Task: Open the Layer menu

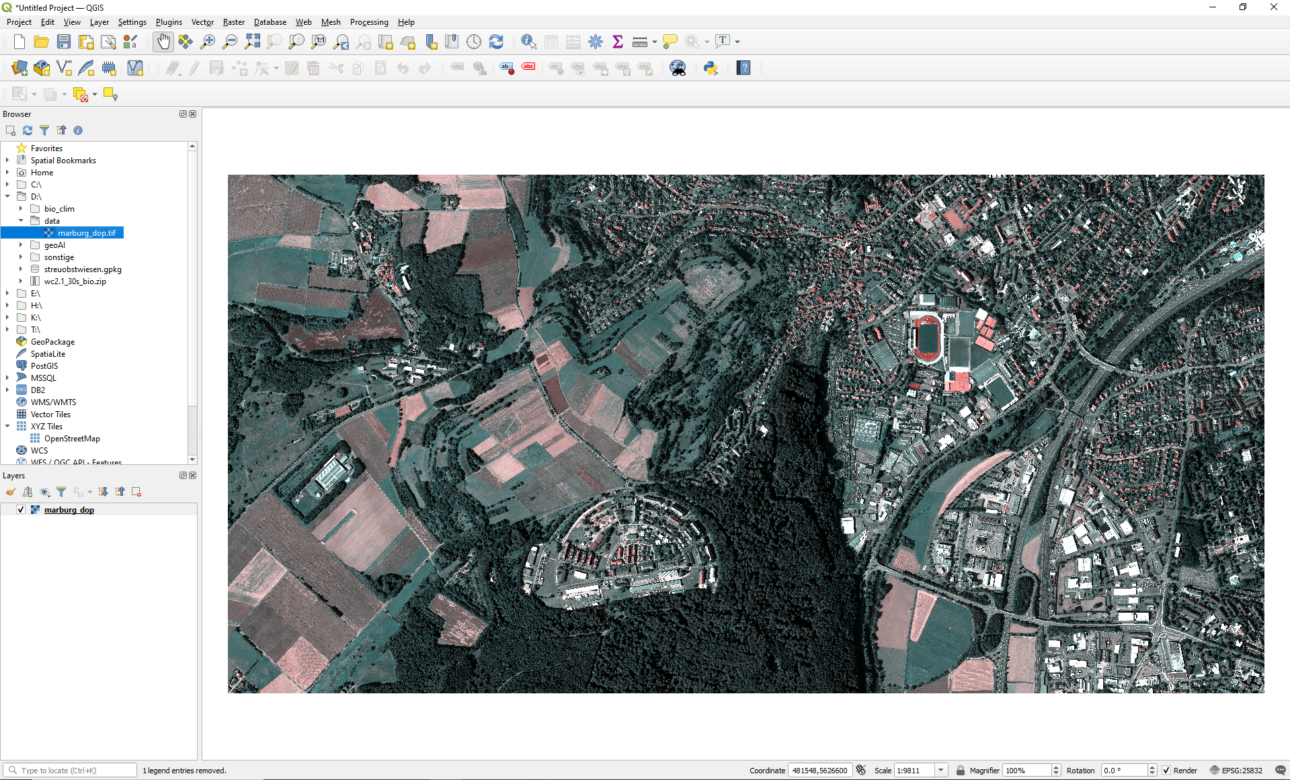Action: click(99, 22)
